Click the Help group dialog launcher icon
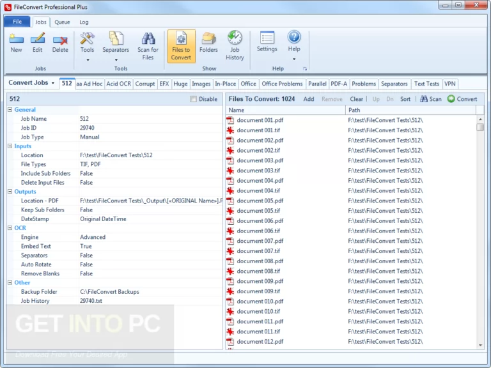This screenshot has height=368, width=491. pyautogui.click(x=305, y=69)
